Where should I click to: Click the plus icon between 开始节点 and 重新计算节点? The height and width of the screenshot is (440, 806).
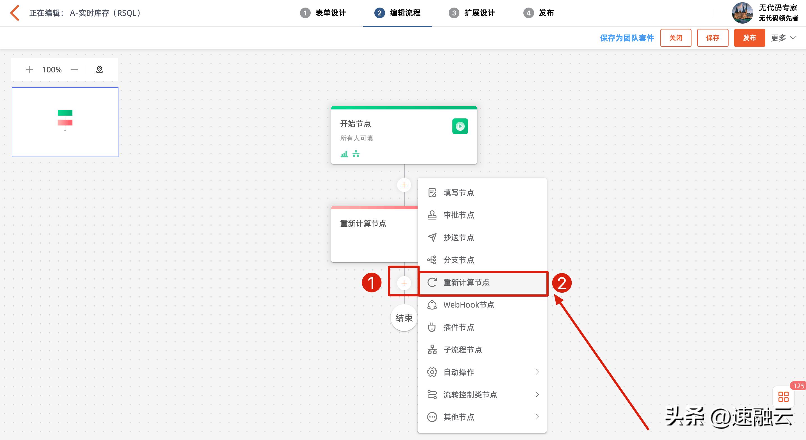(404, 185)
